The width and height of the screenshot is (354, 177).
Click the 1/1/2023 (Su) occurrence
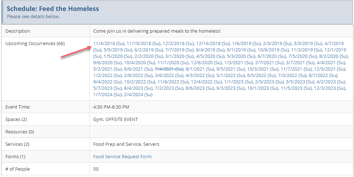click(238, 82)
